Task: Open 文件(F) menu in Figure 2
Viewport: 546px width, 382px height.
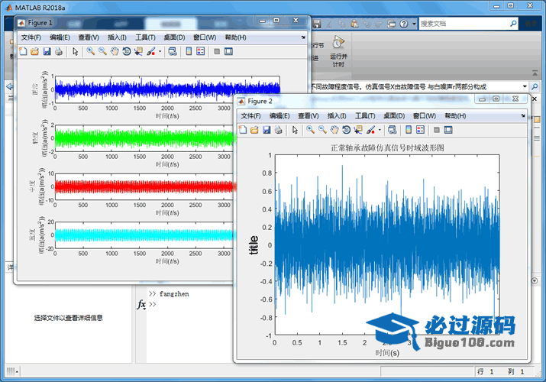Action: [250, 115]
